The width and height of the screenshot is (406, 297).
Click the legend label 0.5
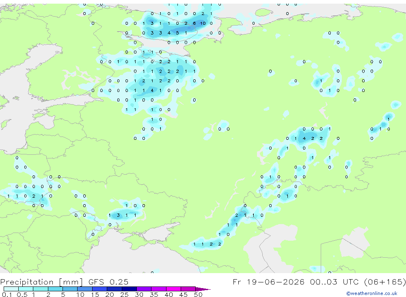point(22,295)
